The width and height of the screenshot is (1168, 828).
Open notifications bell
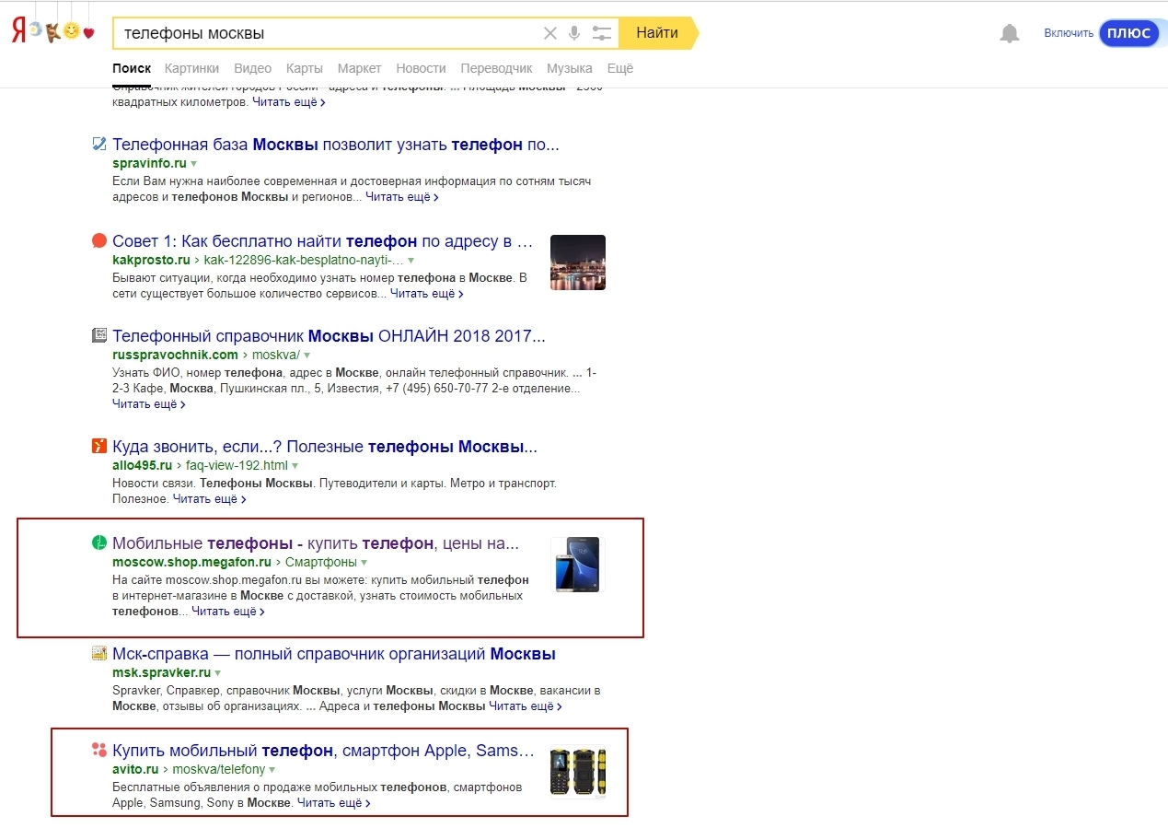[x=1010, y=33]
